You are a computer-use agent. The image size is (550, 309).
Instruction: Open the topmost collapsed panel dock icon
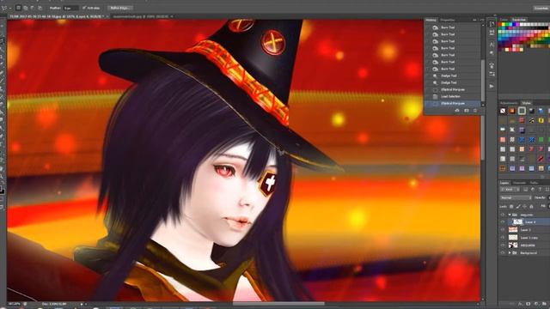point(492,24)
